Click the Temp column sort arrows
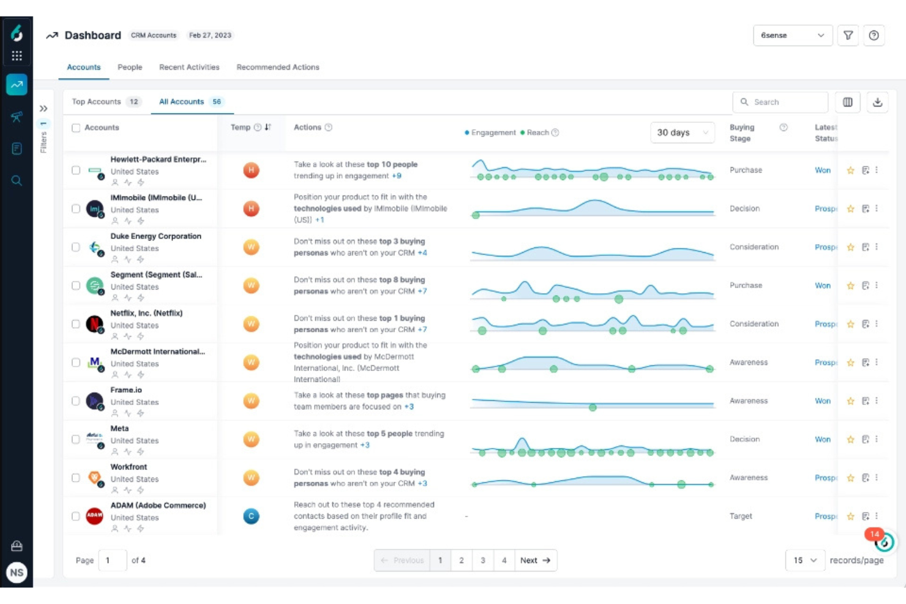The width and height of the screenshot is (906, 604). point(268,127)
